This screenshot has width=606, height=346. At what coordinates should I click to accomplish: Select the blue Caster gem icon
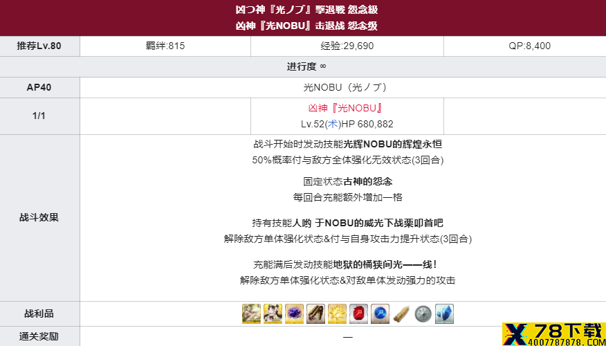pos(380,313)
